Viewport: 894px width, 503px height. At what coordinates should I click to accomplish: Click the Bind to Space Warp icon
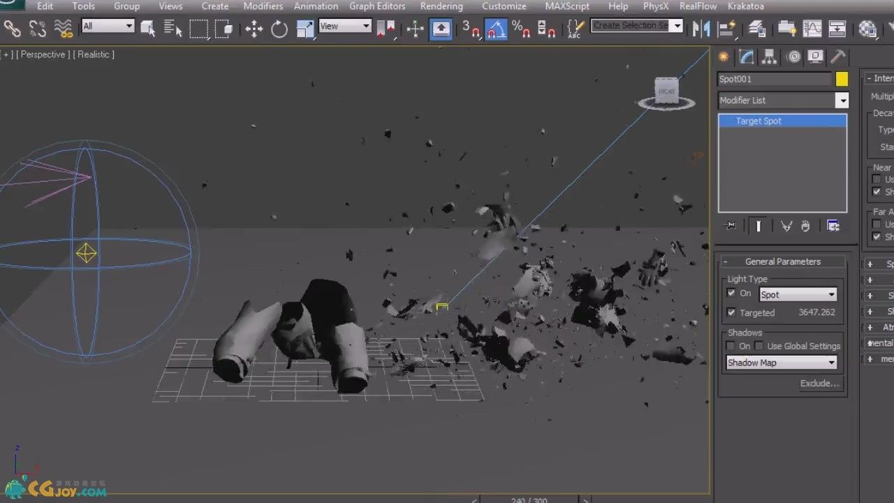[64, 29]
